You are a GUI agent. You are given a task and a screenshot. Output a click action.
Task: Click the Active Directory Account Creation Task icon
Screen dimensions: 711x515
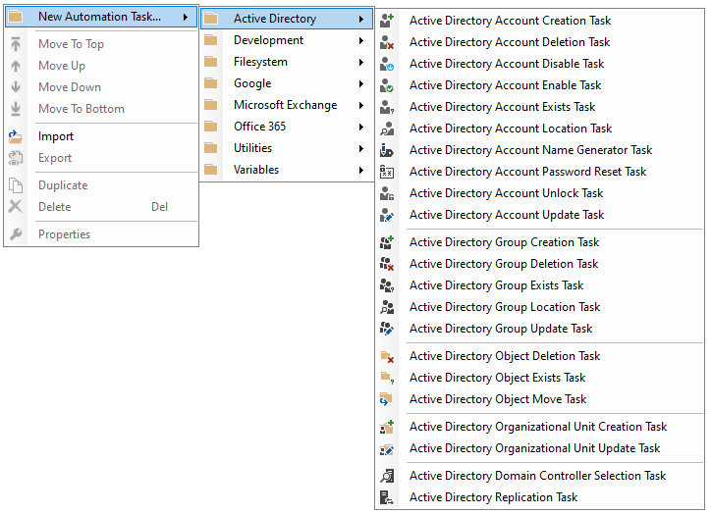click(x=387, y=21)
